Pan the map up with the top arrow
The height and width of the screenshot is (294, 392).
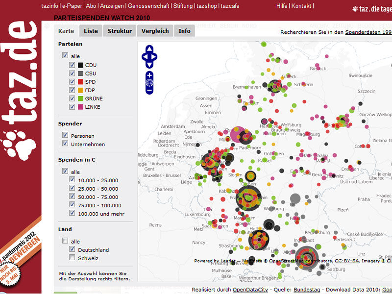pos(149,49)
